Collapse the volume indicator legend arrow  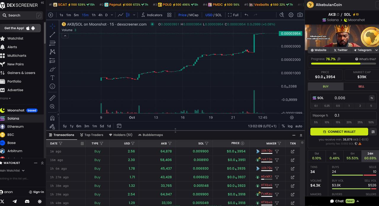[65, 36]
